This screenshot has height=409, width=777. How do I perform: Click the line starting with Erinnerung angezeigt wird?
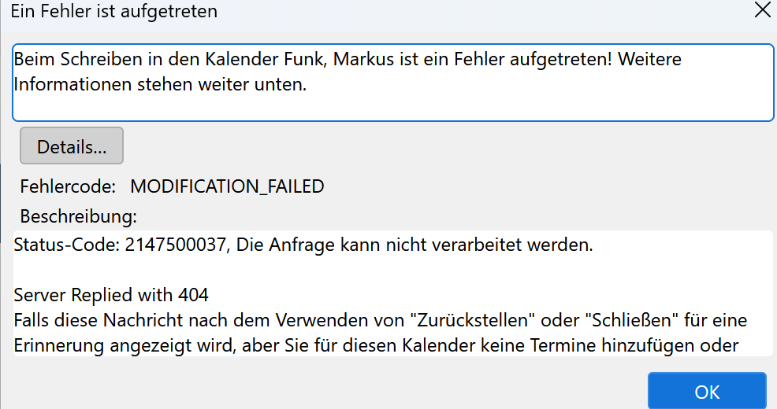pos(376,345)
